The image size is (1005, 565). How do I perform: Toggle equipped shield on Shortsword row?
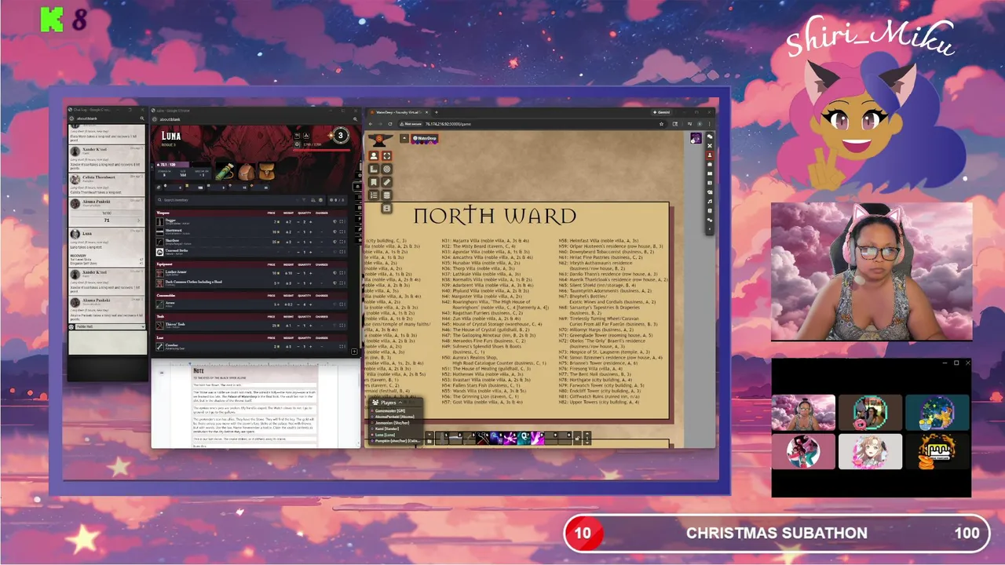pyautogui.click(x=335, y=231)
